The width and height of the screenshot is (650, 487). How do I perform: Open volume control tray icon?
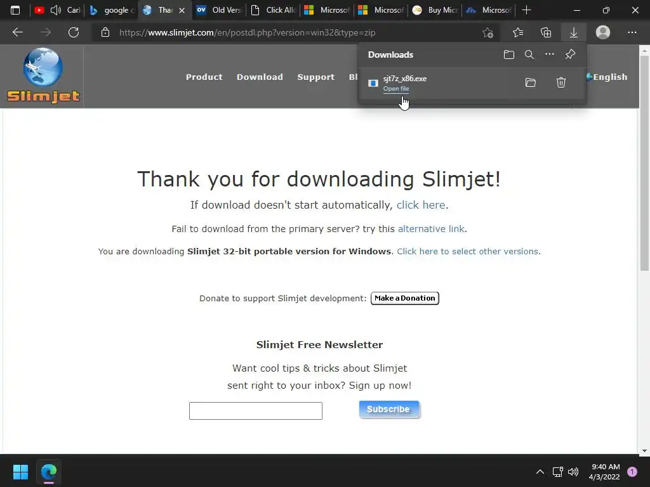(x=573, y=472)
